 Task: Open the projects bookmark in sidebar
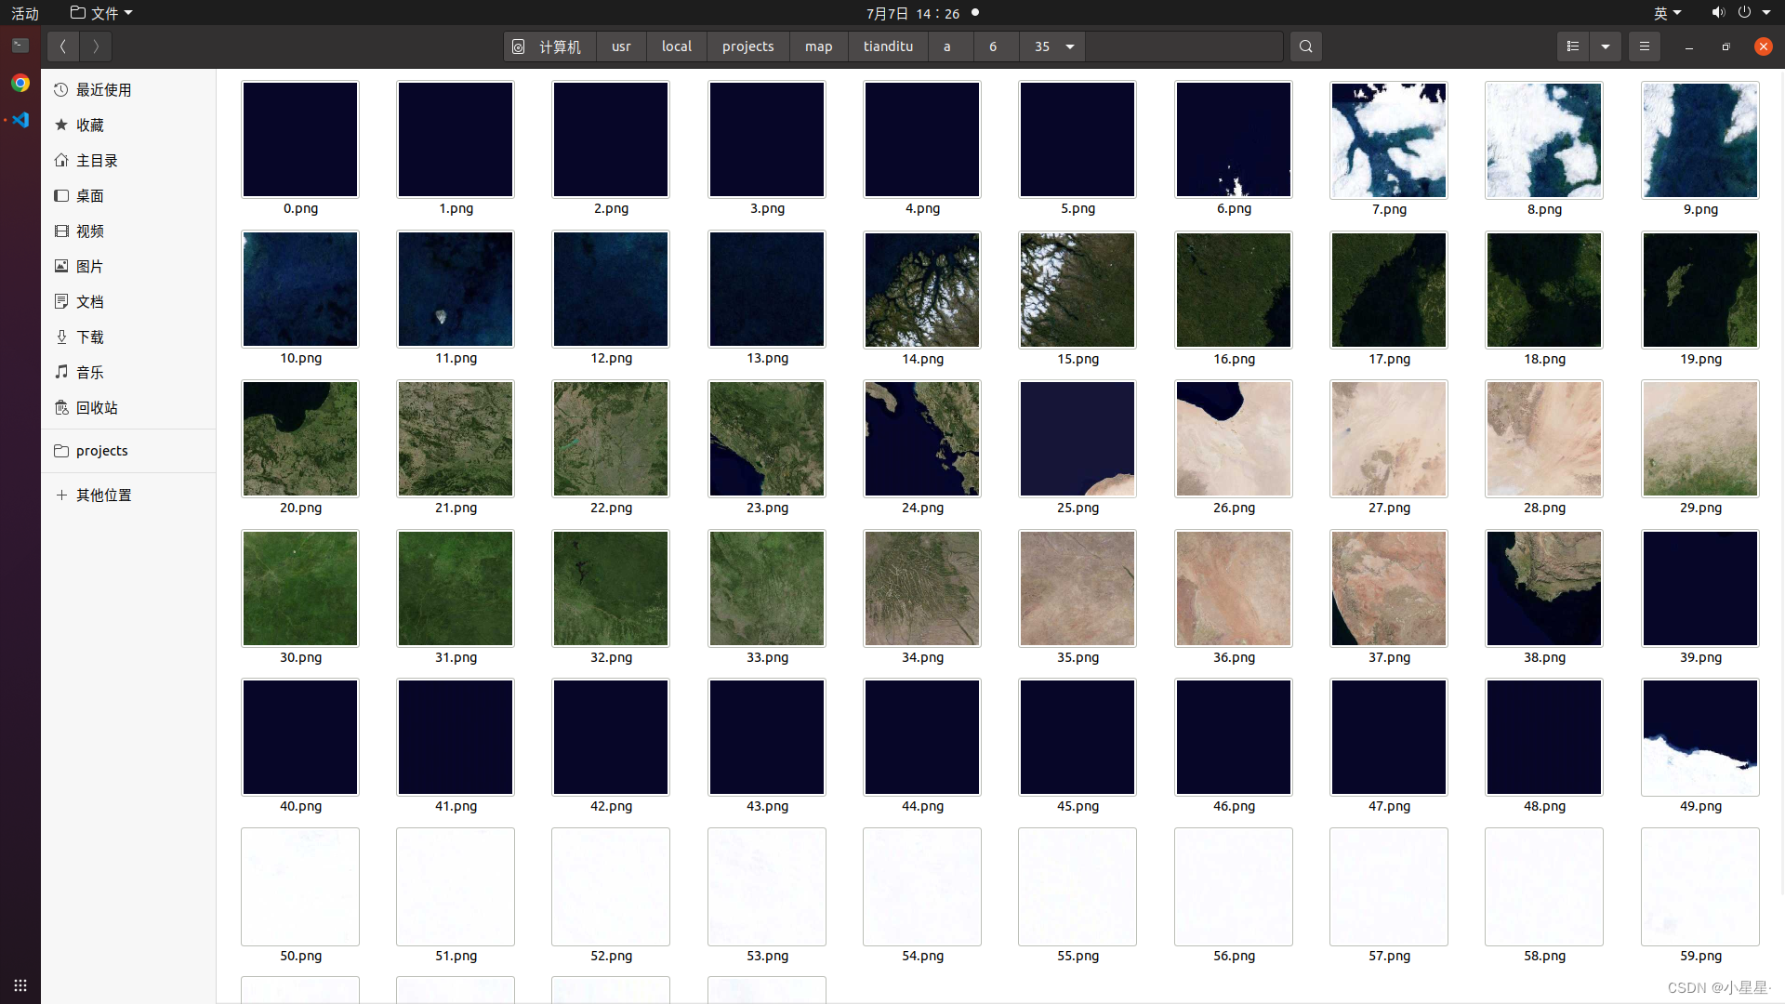(x=128, y=451)
